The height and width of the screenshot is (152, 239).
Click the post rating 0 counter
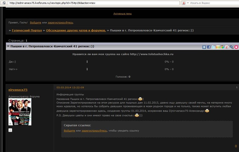pos(236,146)
